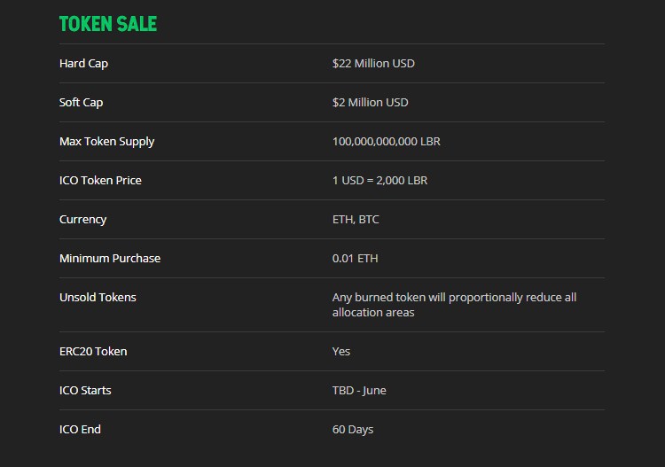665x467 pixels.
Task: Click the Currency row label
Action: [x=83, y=220]
